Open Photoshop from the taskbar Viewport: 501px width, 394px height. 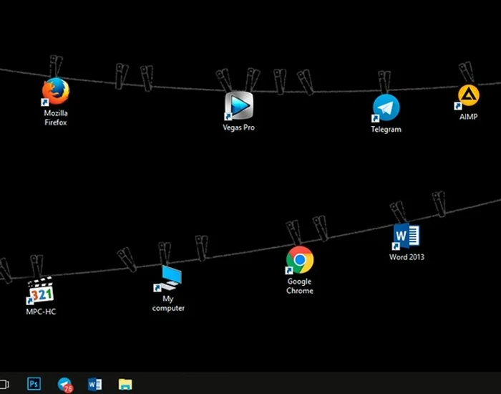(x=34, y=384)
